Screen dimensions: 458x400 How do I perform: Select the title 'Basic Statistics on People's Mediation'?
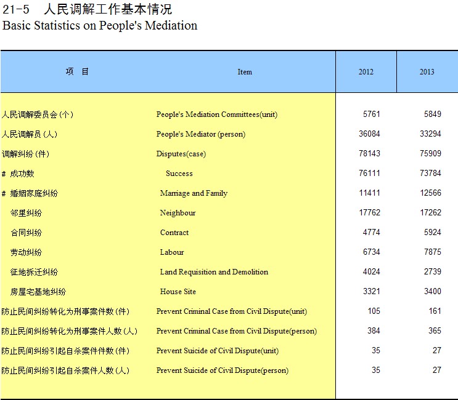tap(100, 26)
